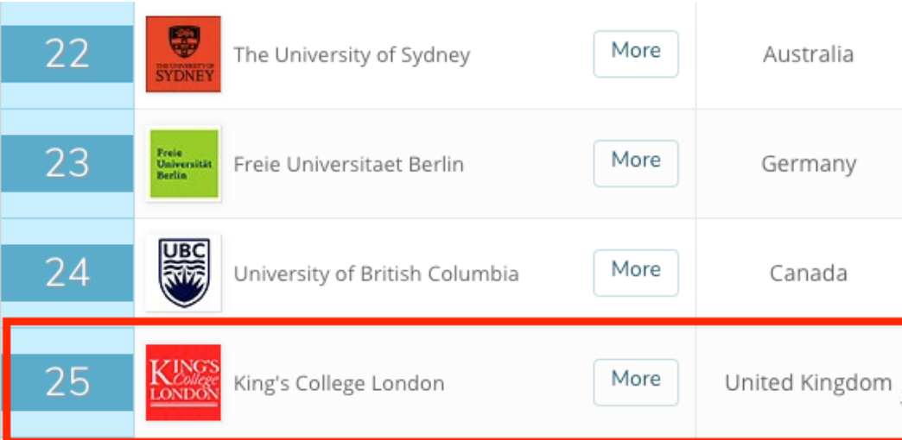The height and width of the screenshot is (440, 902).
Task: Open University of British Columbia name link
Action: click(376, 274)
